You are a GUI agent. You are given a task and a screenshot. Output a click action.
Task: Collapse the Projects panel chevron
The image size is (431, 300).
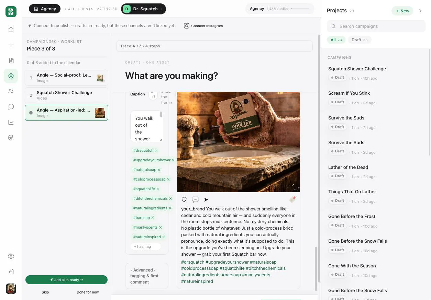tap(420, 11)
